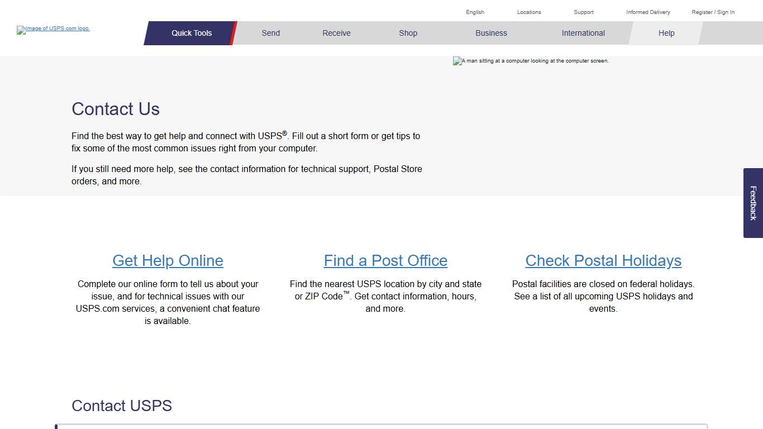Click the Locations link
Viewport: 763px width, 429px height.
click(x=528, y=12)
